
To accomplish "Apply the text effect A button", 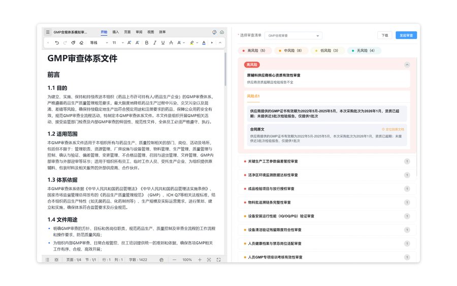I will (x=179, y=43).
